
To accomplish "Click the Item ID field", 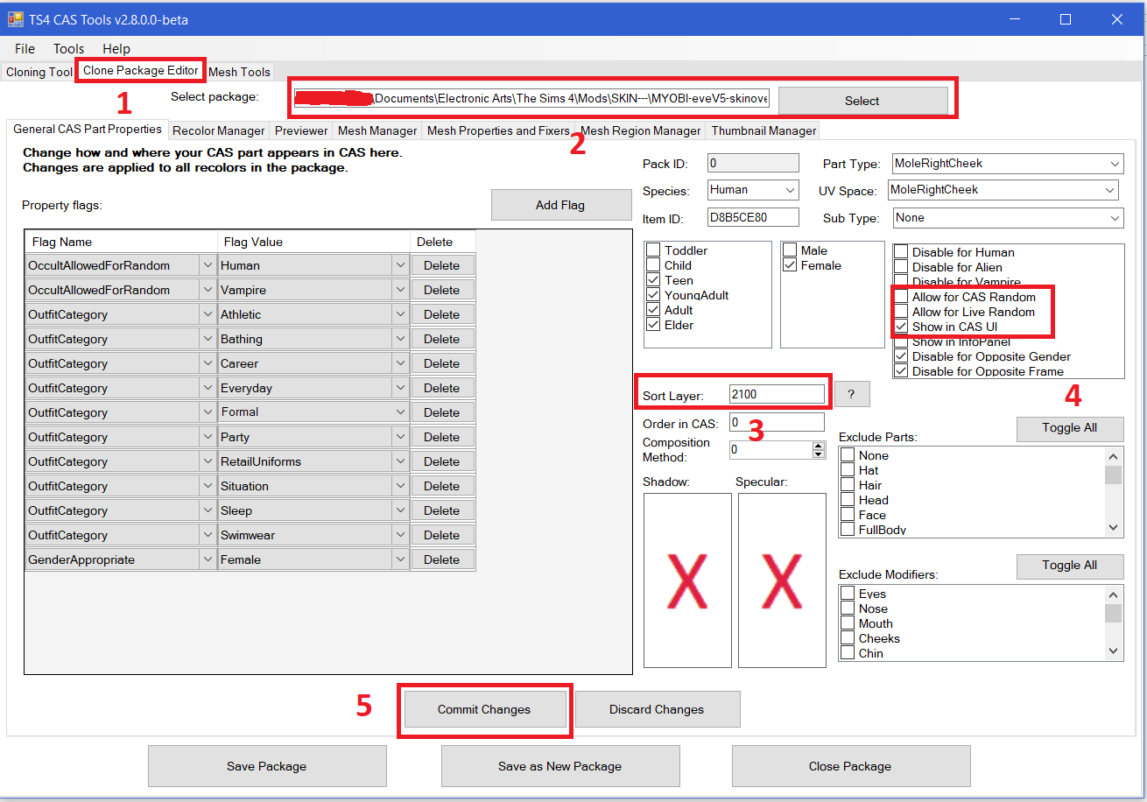I will point(753,217).
